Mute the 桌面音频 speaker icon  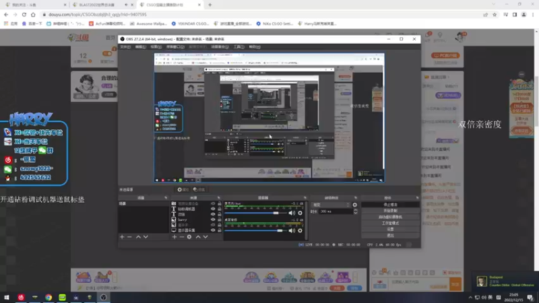292,230
